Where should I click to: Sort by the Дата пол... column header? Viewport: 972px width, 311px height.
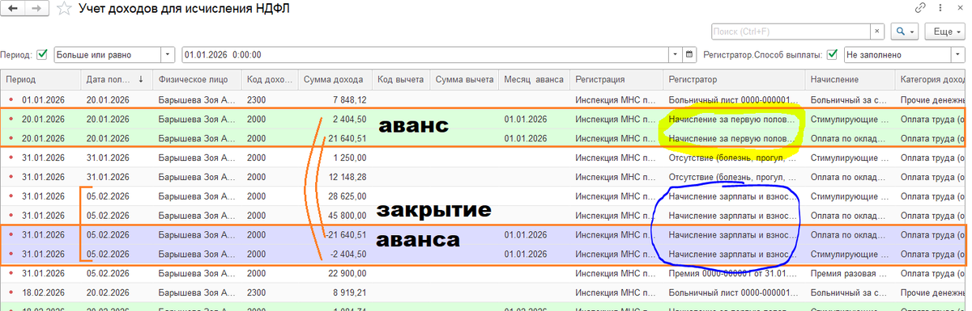click(117, 80)
